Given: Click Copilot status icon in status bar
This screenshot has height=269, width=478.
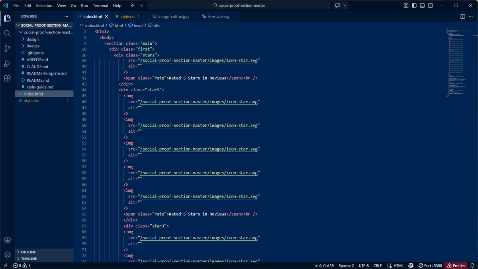Looking at the screenshot, I should point(410,265).
